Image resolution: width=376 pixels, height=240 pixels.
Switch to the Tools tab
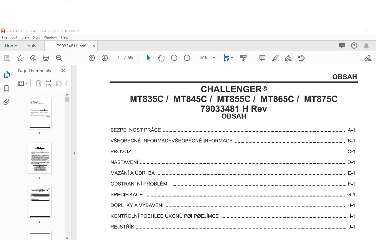pyautogui.click(x=31, y=46)
